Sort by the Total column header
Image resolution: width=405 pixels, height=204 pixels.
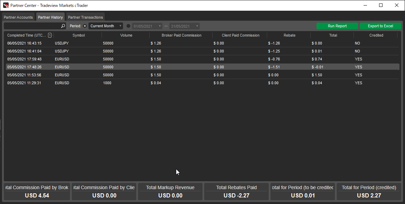[x=333, y=35]
